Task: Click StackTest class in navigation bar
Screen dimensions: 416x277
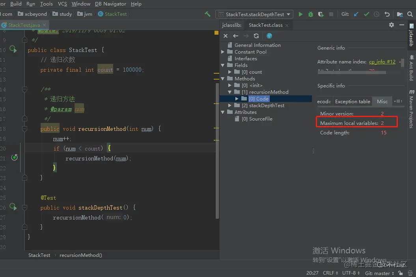Action: pyautogui.click(x=116, y=14)
